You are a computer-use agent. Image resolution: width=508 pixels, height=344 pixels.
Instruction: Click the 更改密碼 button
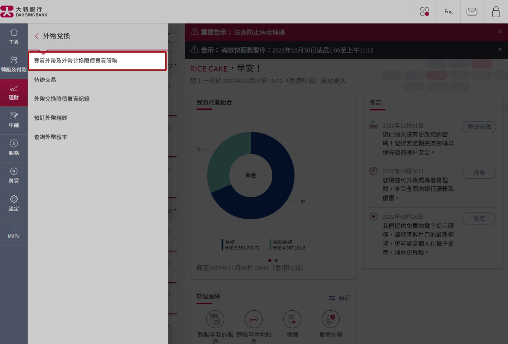[x=479, y=127]
